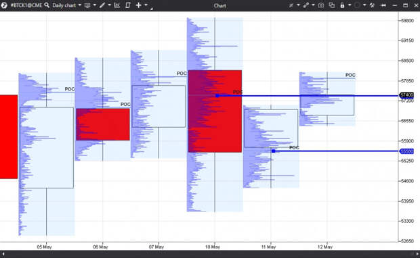Screen dimensions: 420x258
Task: Expand the chart mode dropdown arrow
Action: tap(95, 5)
